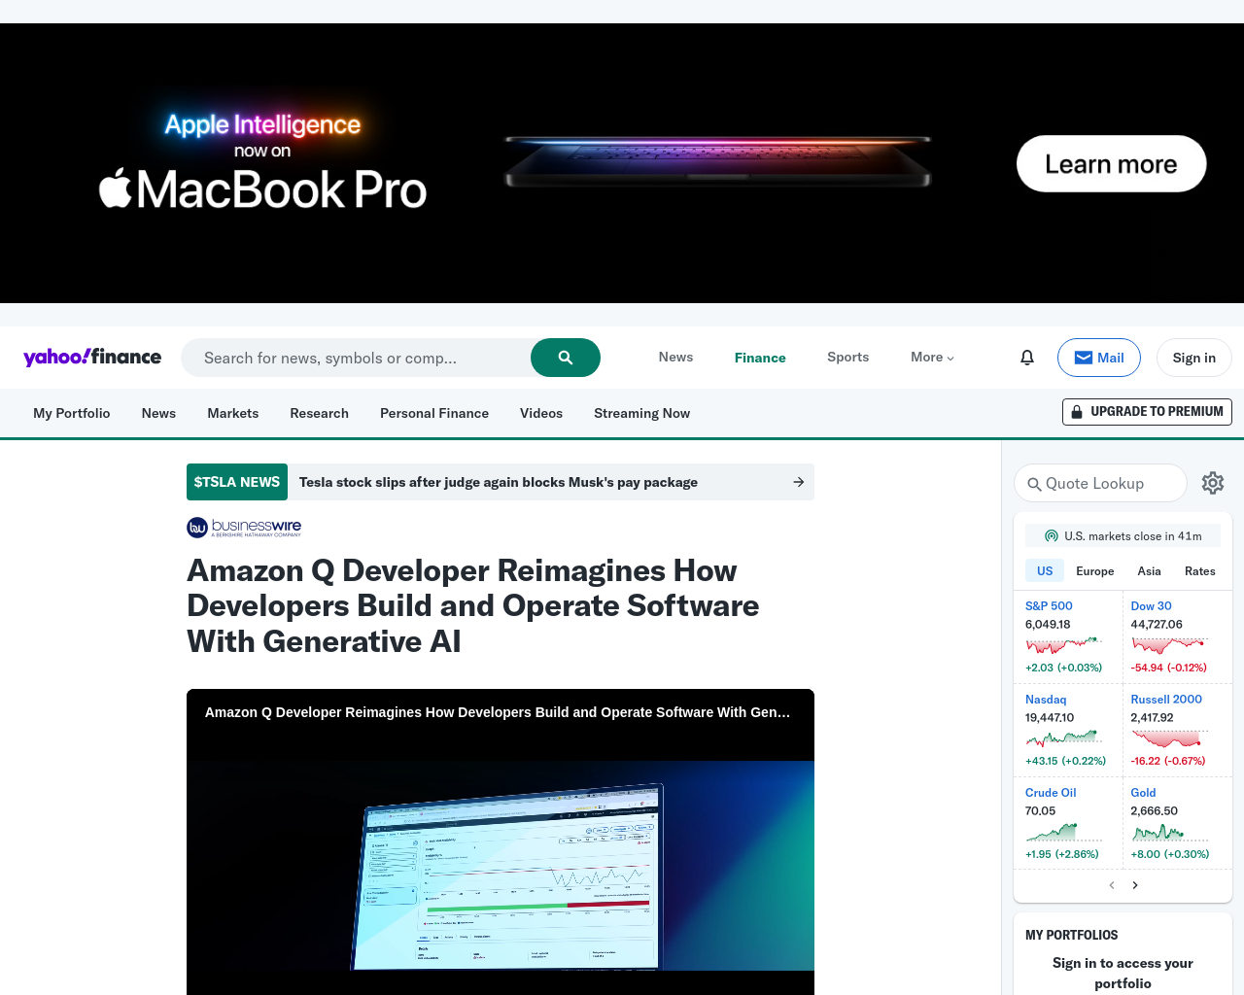
Task: Open notifications bell icon
Action: tap(1027, 358)
